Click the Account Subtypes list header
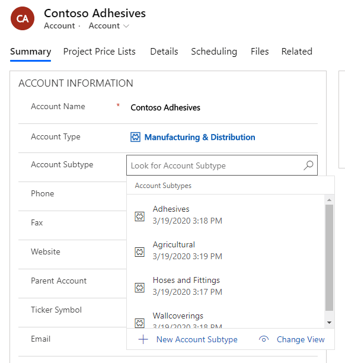Image resolution: width=345 pixels, height=363 pixels. pyautogui.click(x=163, y=186)
